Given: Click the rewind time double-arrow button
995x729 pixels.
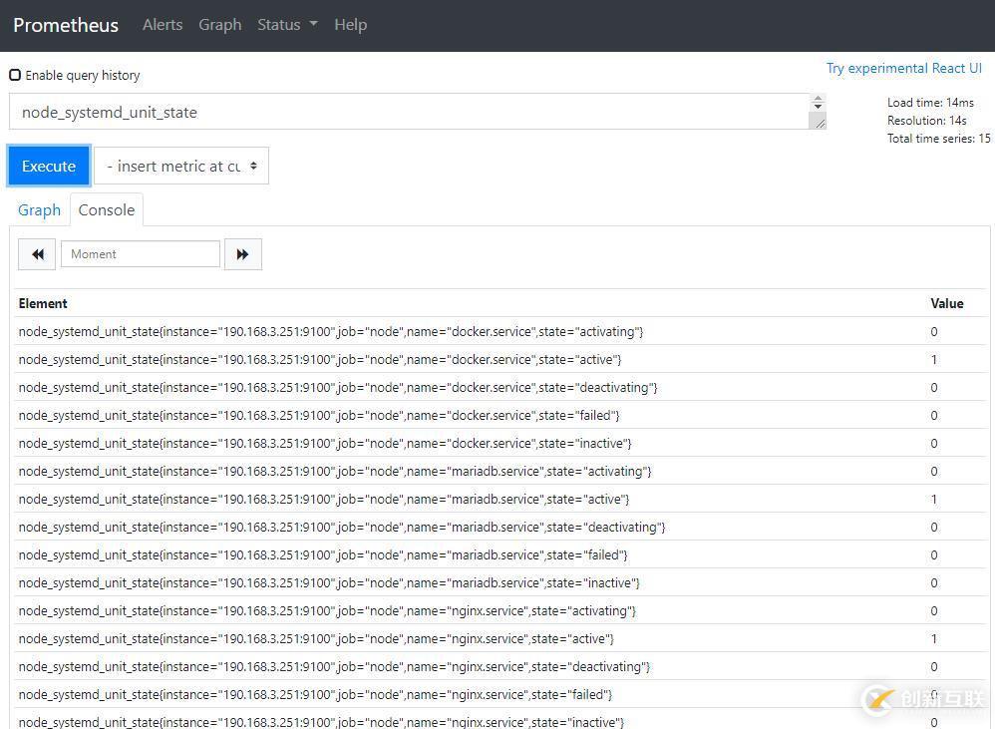Looking at the screenshot, I should point(37,254).
